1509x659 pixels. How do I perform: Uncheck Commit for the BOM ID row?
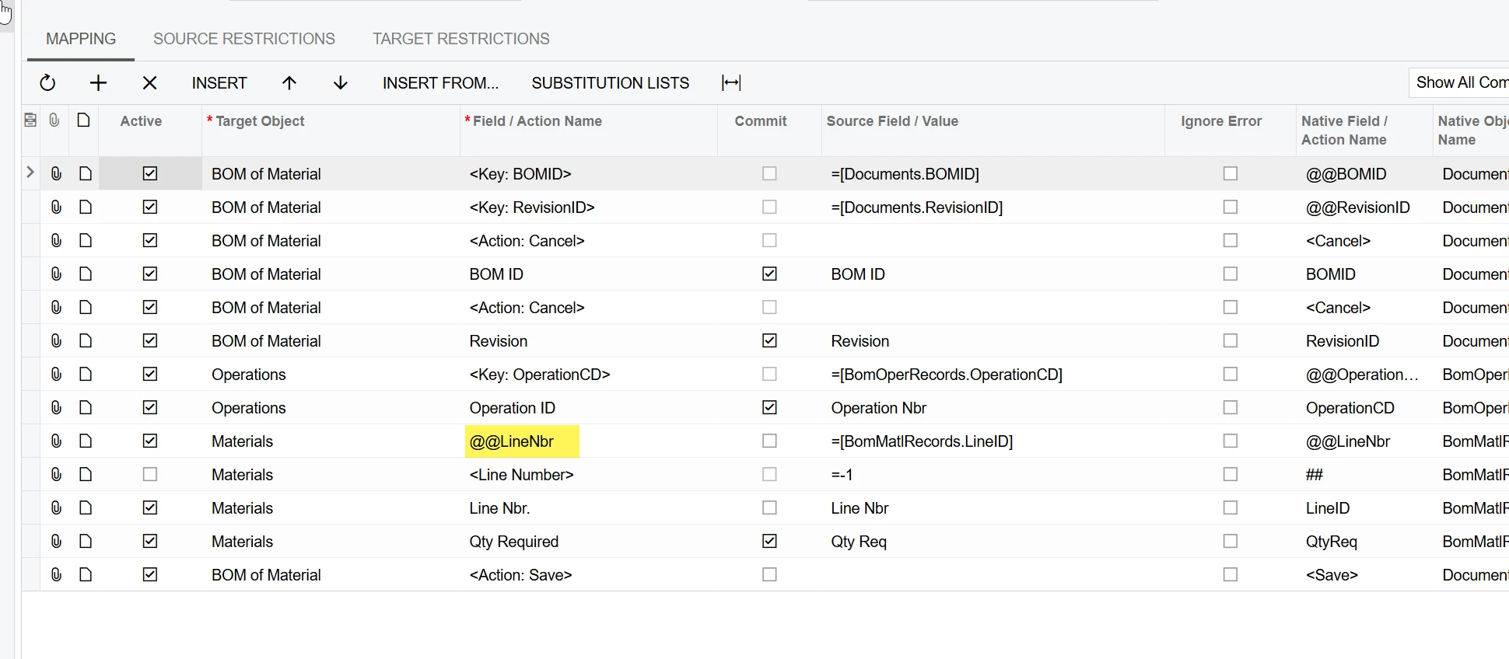(x=769, y=274)
